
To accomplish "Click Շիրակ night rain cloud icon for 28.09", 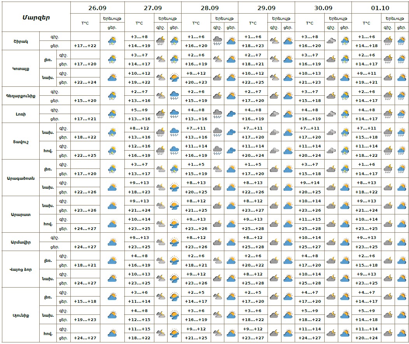I will [x=218, y=41].
